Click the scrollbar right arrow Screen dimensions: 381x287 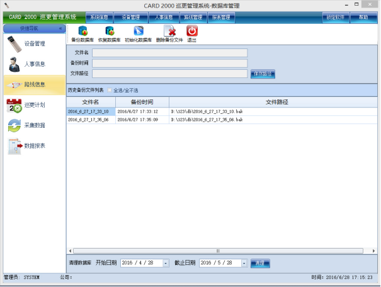tap(373, 251)
